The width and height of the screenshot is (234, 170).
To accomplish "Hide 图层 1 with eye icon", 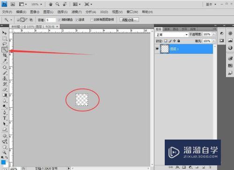I will pos(157,49).
